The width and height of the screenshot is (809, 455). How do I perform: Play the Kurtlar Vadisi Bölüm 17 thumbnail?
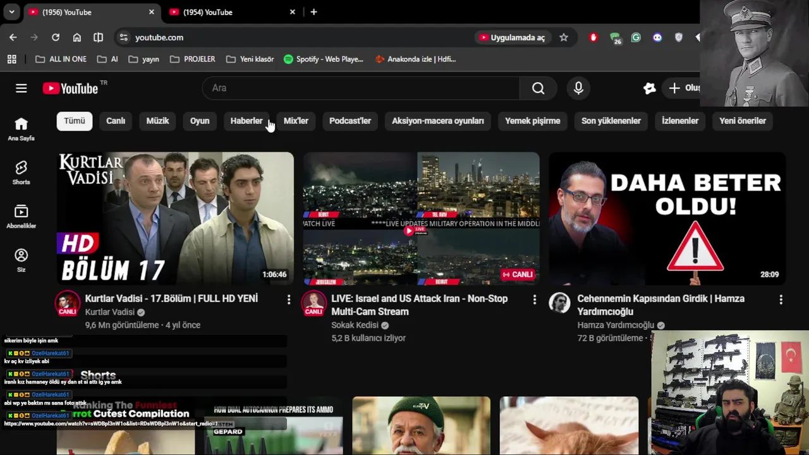coord(175,219)
